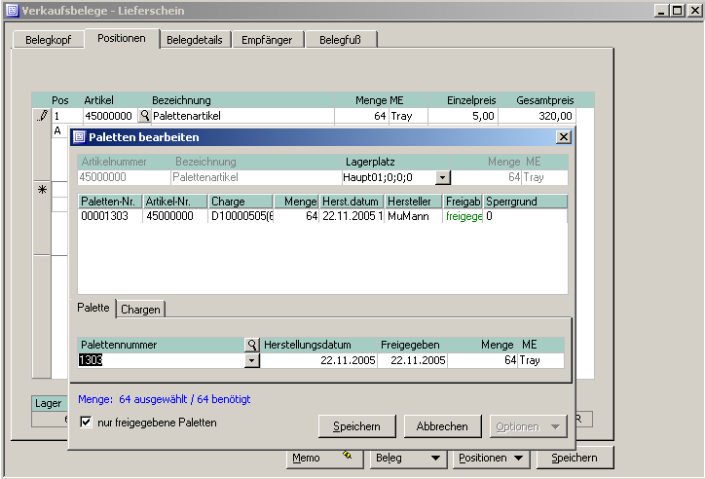Click the Paletten bearbeiten dialog title icon

pyautogui.click(x=79, y=137)
